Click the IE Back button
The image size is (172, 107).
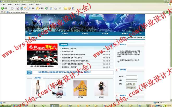pyautogui.click(x=4, y=8)
